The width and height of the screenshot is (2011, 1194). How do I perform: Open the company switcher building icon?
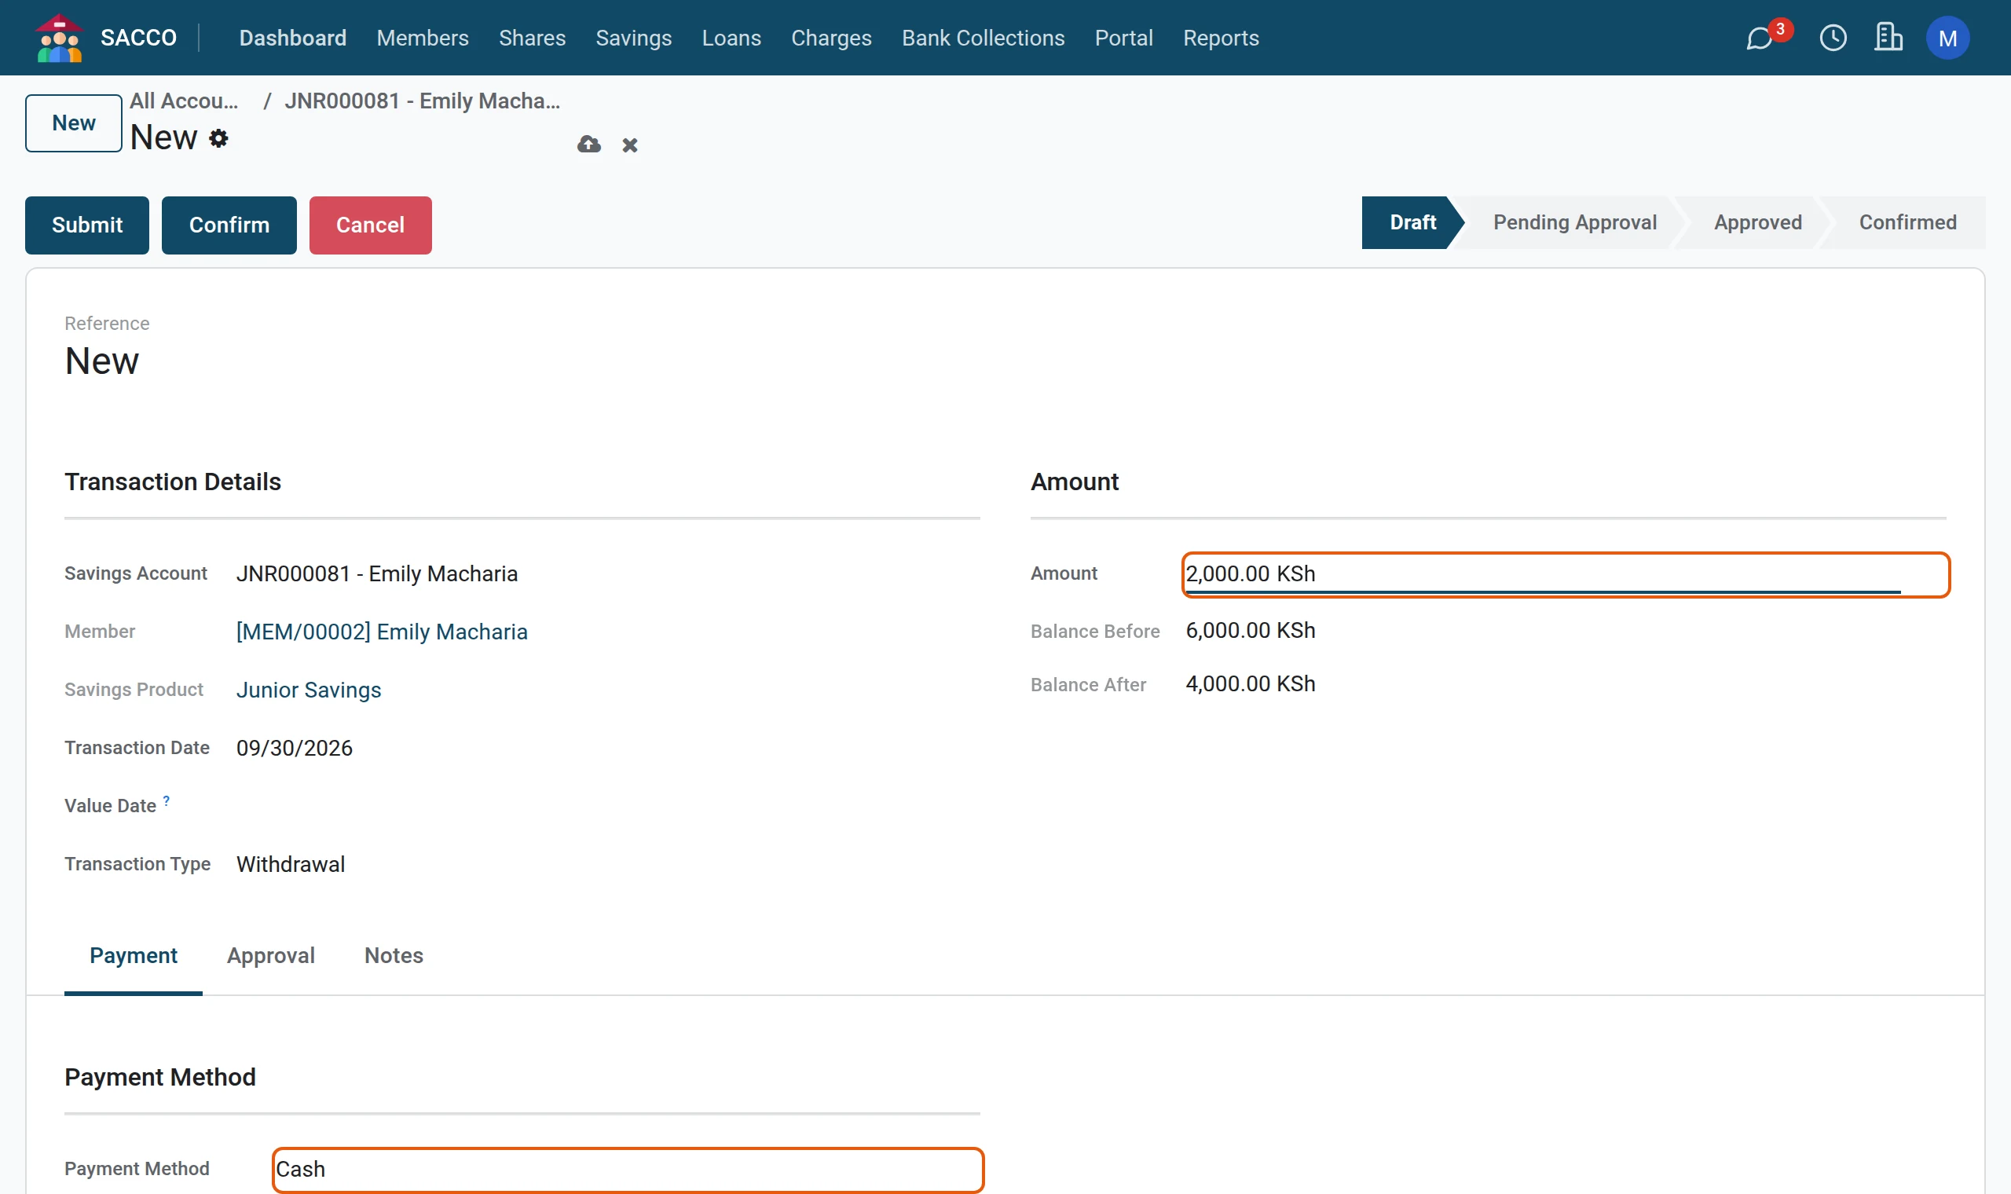point(1887,38)
